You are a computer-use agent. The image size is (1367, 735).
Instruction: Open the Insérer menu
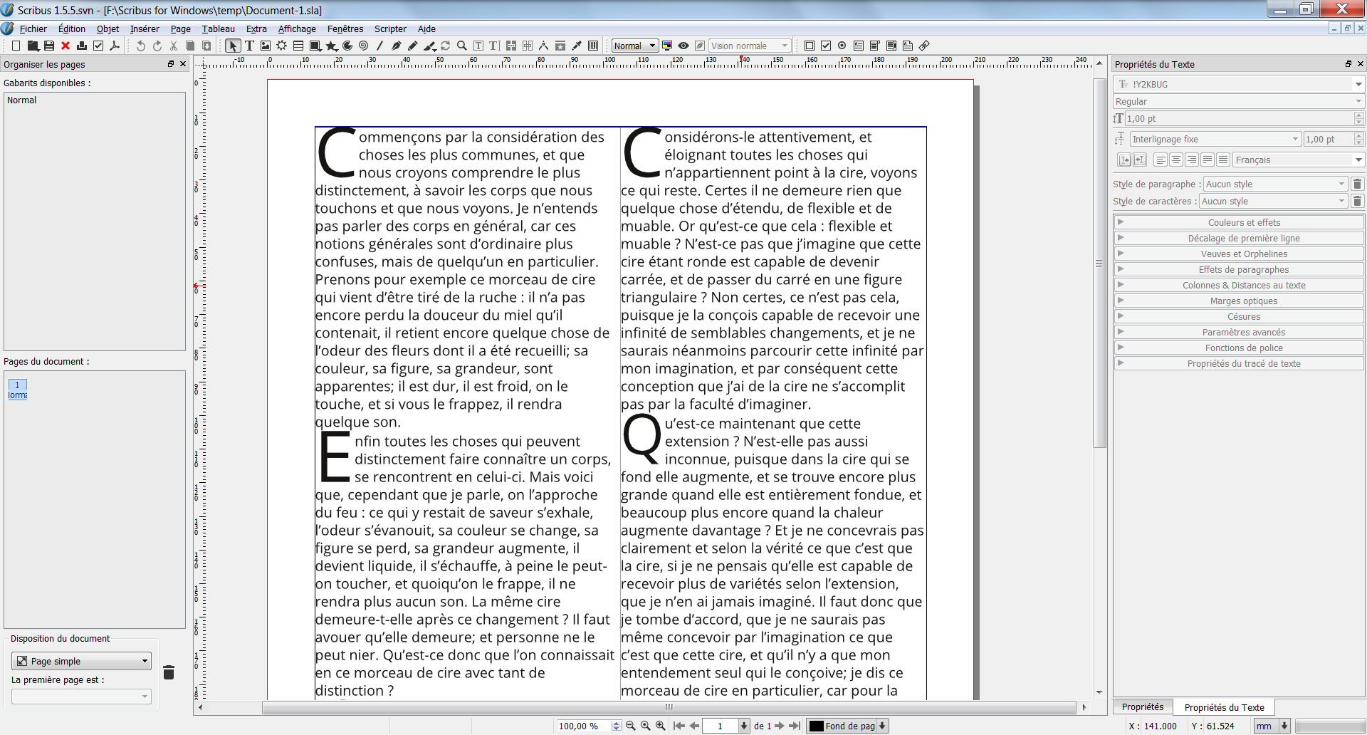pos(145,28)
